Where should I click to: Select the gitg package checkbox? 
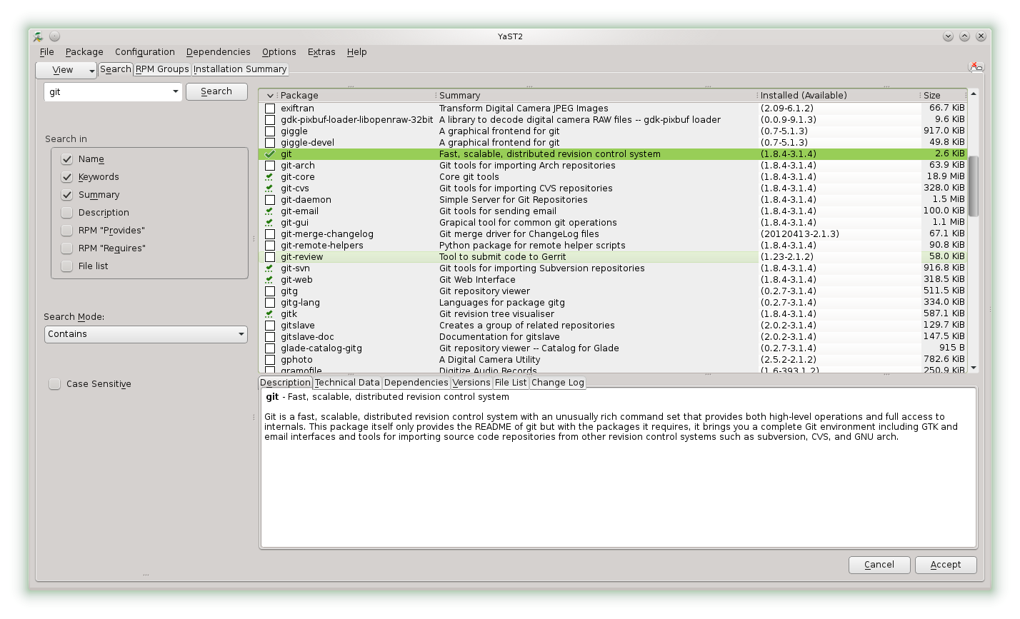[x=270, y=291]
